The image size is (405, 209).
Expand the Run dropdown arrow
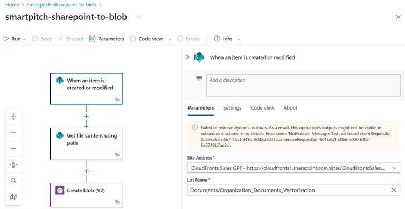[25, 39]
